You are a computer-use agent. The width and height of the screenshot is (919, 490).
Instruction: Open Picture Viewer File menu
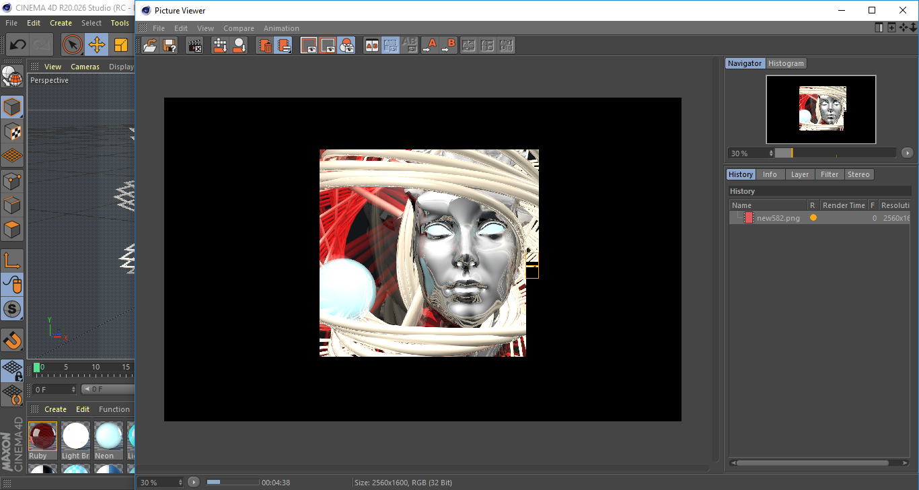159,28
